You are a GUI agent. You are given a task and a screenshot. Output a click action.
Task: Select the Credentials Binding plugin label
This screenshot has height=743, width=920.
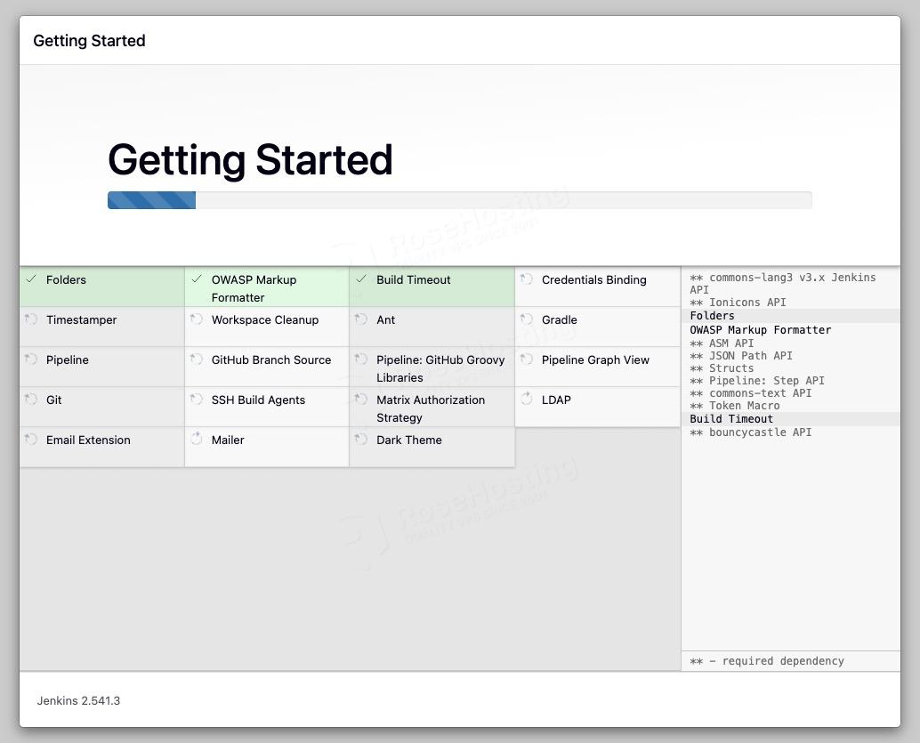(x=593, y=280)
